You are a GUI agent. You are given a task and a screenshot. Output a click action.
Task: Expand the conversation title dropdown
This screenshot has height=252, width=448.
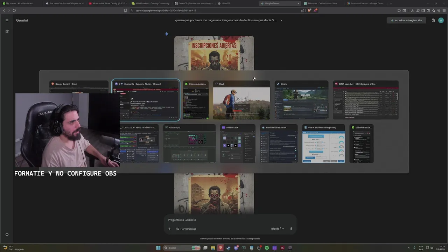tap(281, 20)
